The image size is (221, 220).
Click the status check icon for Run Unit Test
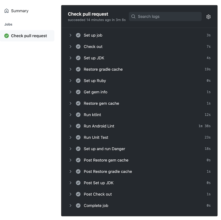(78, 137)
